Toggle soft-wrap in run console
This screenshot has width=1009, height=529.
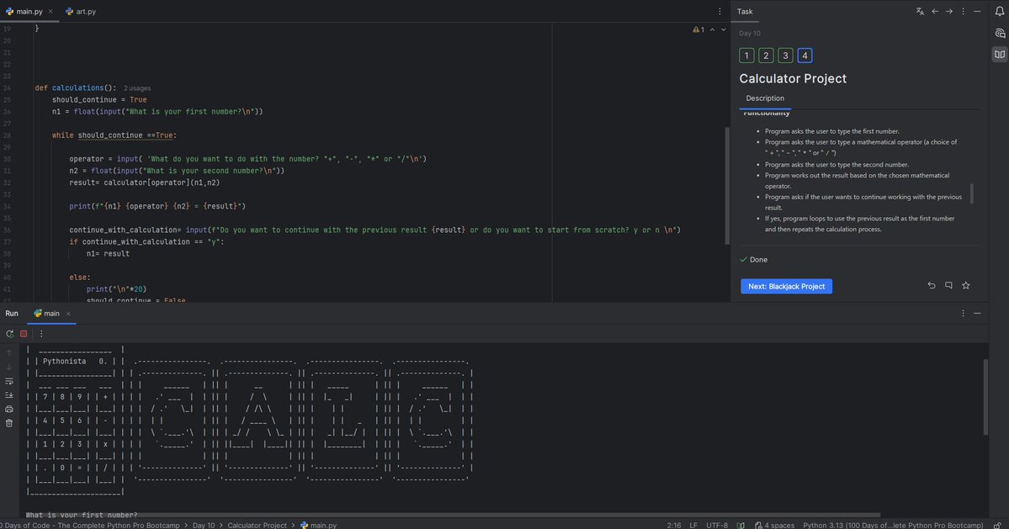click(9, 381)
